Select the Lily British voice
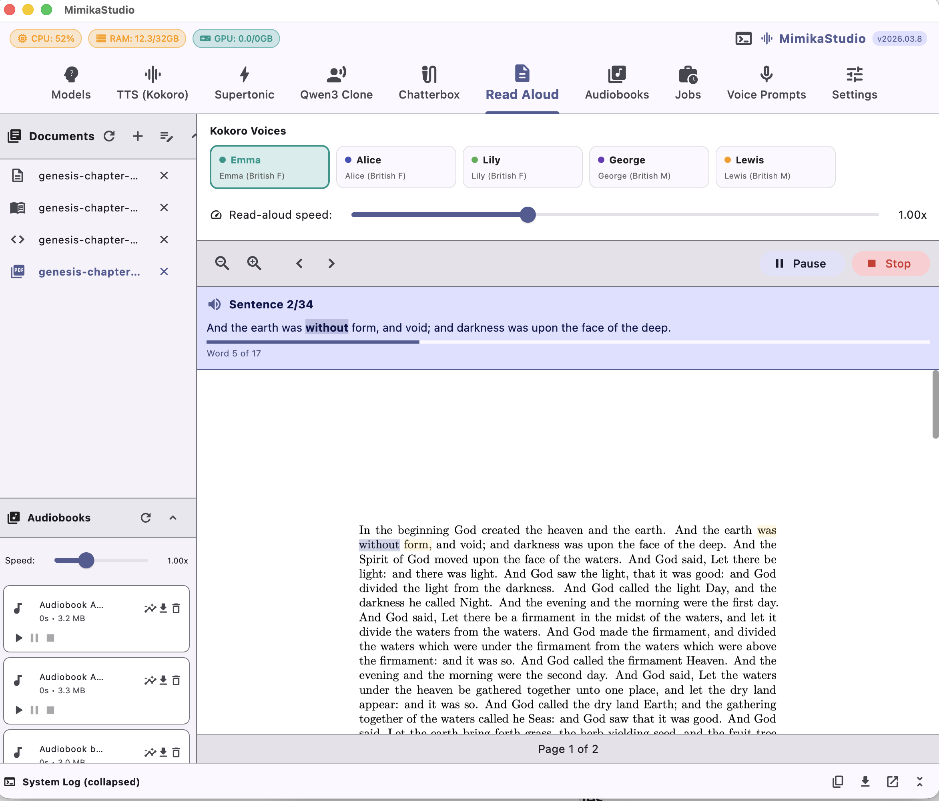The image size is (939, 801). pyautogui.click(x=522, y=167)
